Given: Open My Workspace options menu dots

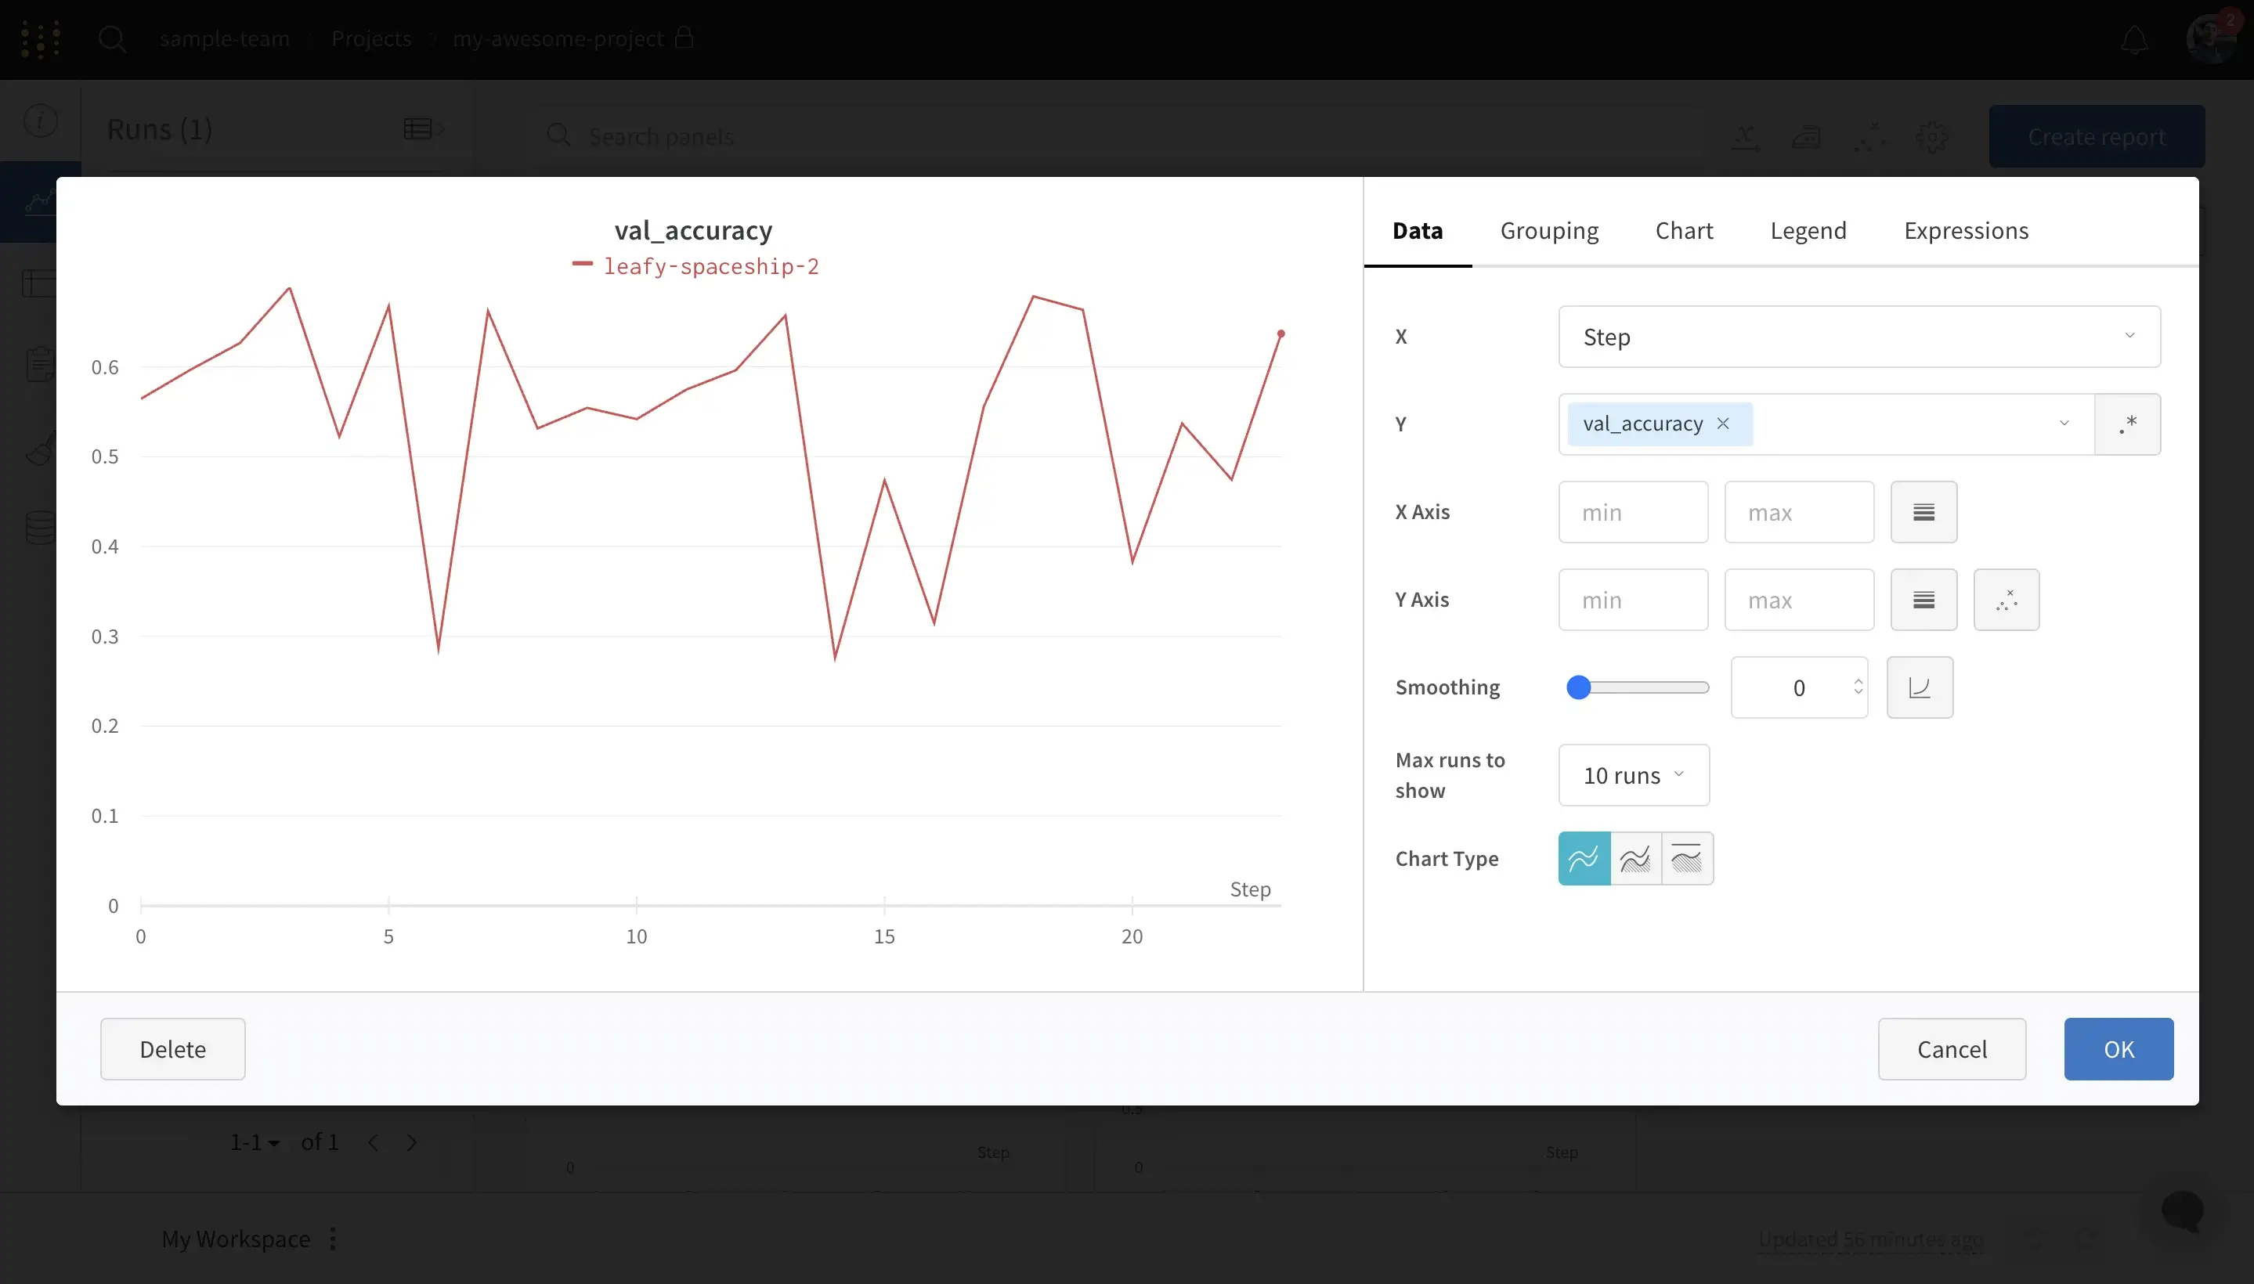Looking at the screenshot, I should click(x=333, y=1239).
